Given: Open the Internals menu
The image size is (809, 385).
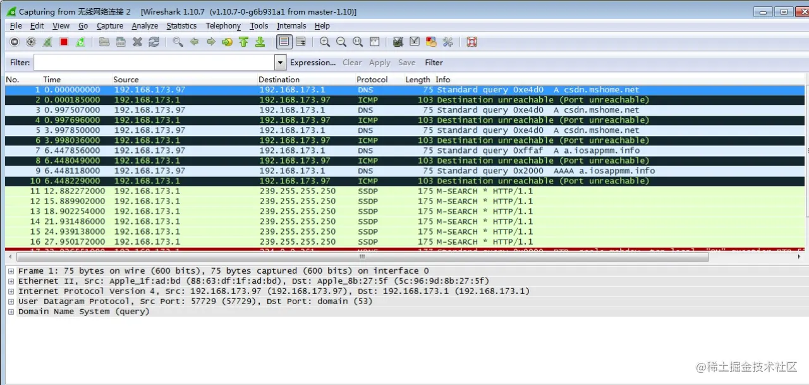Looking at the screenshot, I should [291, 26].
